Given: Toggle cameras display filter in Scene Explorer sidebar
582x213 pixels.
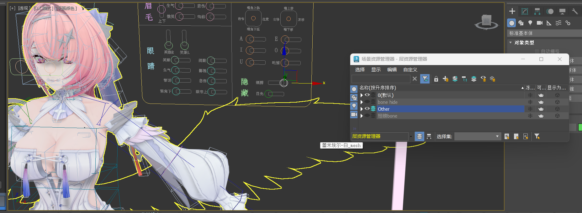Looking at the screenshot, I should (354, 114).
